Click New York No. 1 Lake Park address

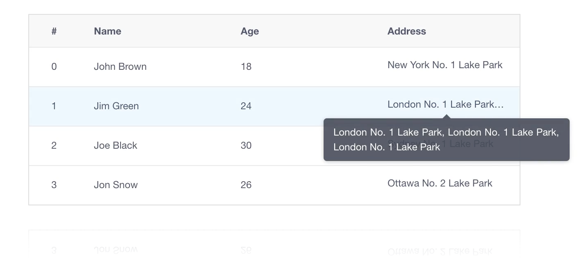tap(445, 65)
